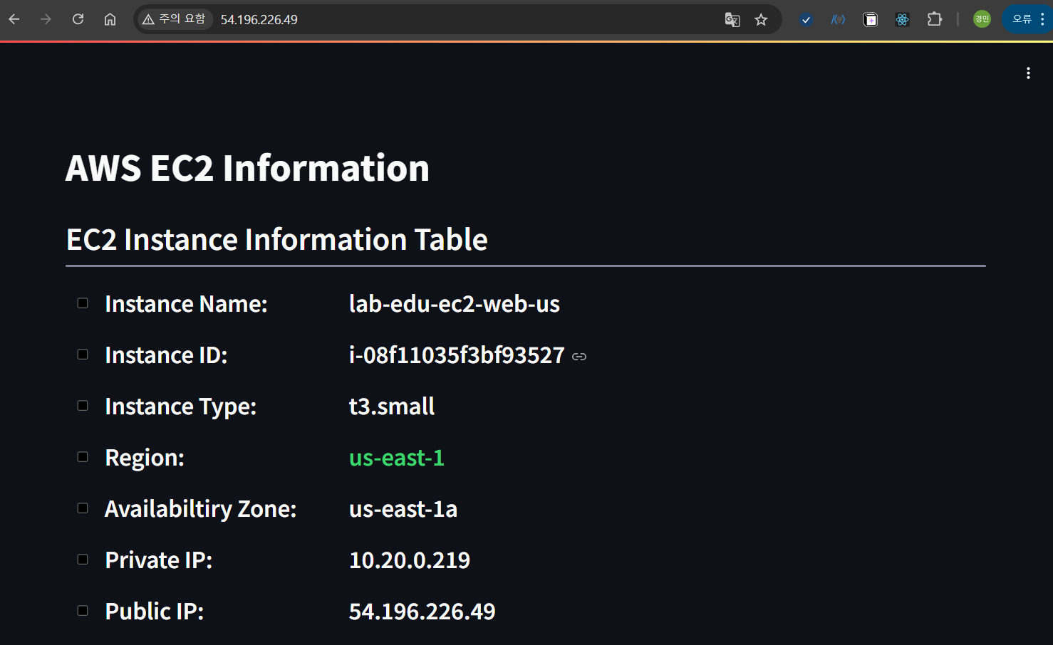Image resolution: width=1053 pixels, height=645 pixels.
Task: Click the Public IP: label
Action: pyautogui.click(x=155, y=612)
